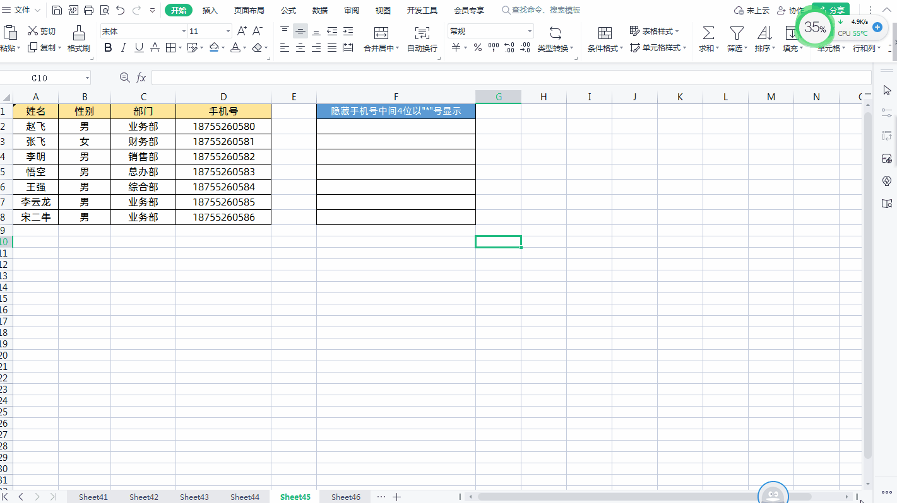The width and height of the screenshot is (897, 503).
Task: Select column G header
Action: (499, 96)
